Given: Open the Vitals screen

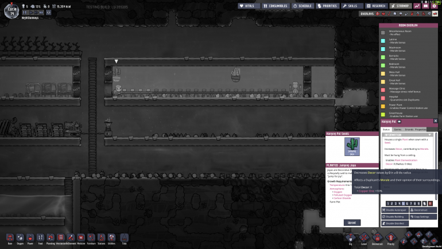Looking at the screenshot, I should click(249, 6).
